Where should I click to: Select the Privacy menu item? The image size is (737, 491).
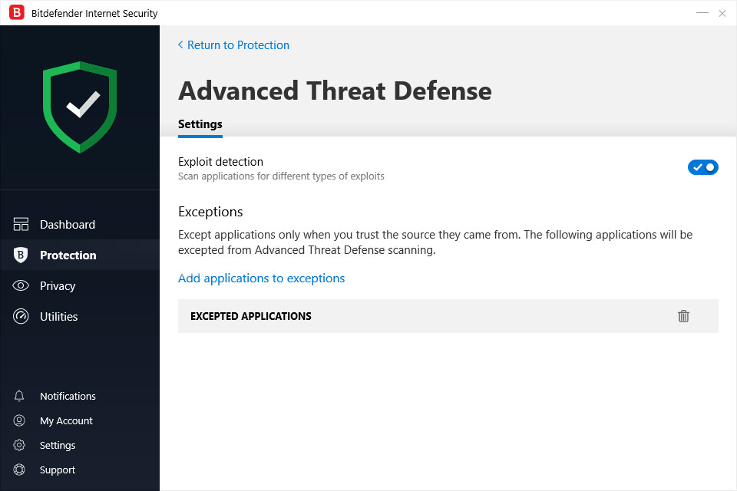[58, 286]
